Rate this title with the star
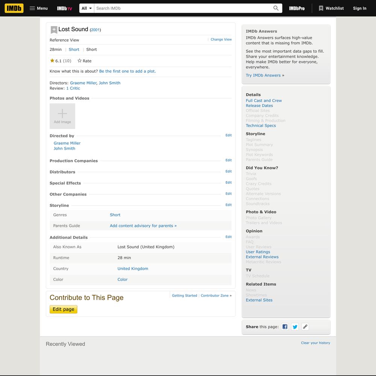Viewport: 376px width, 376px height. tap(84, 61)
